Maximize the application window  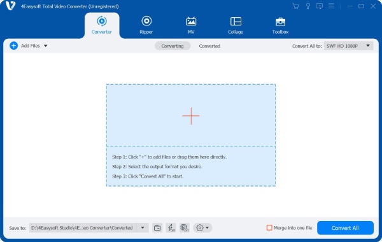pos(361,6)
